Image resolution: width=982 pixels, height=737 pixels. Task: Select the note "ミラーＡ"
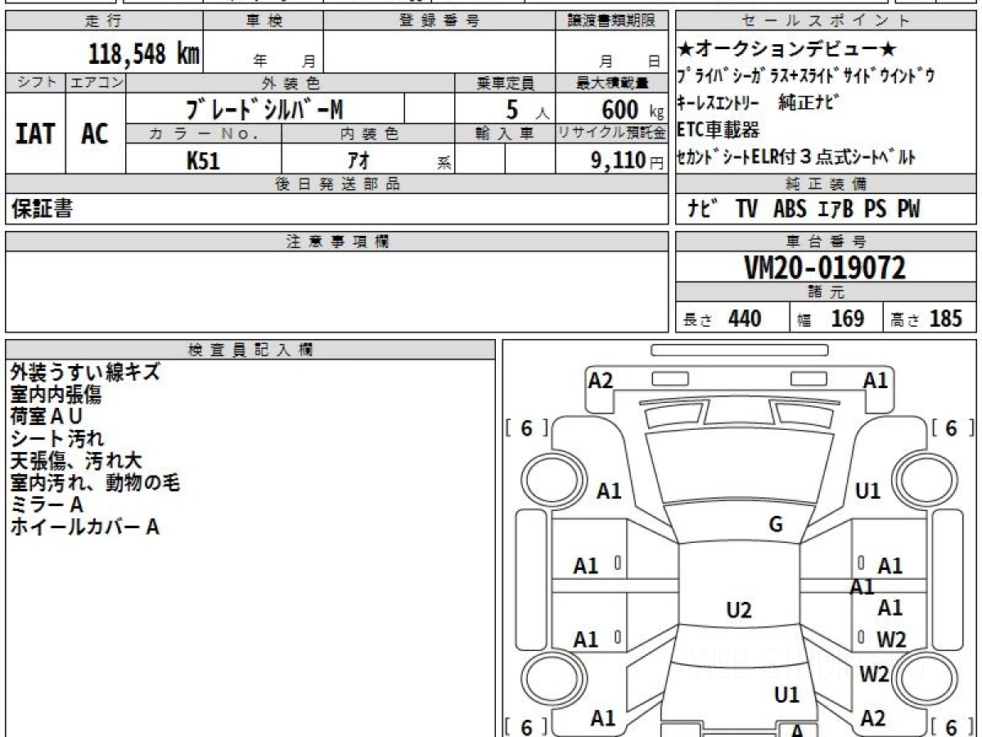pyautogui.click(x=47, y=505)
